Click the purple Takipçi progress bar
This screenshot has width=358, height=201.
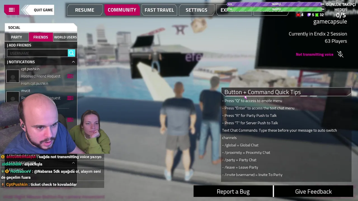pos(276,4)
